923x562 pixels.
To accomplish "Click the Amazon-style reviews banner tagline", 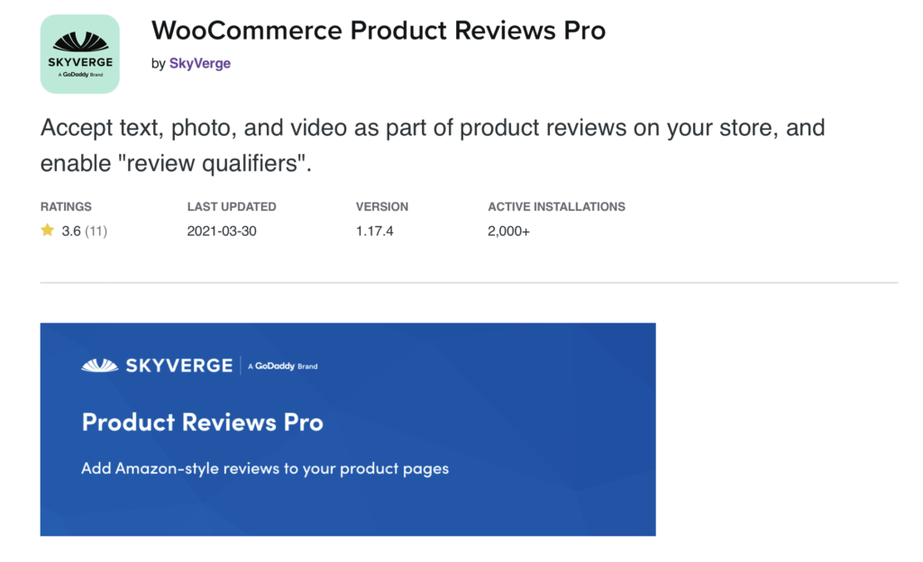I will [x=265, y=468].
